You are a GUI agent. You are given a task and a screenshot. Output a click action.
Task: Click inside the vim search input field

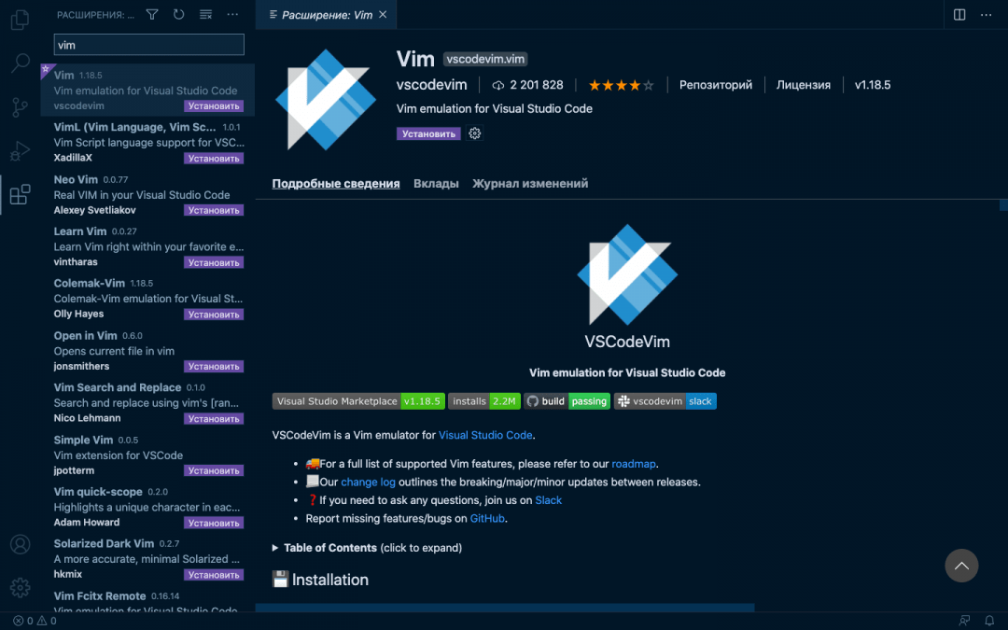pyautogui.click(x=147, y=44)
